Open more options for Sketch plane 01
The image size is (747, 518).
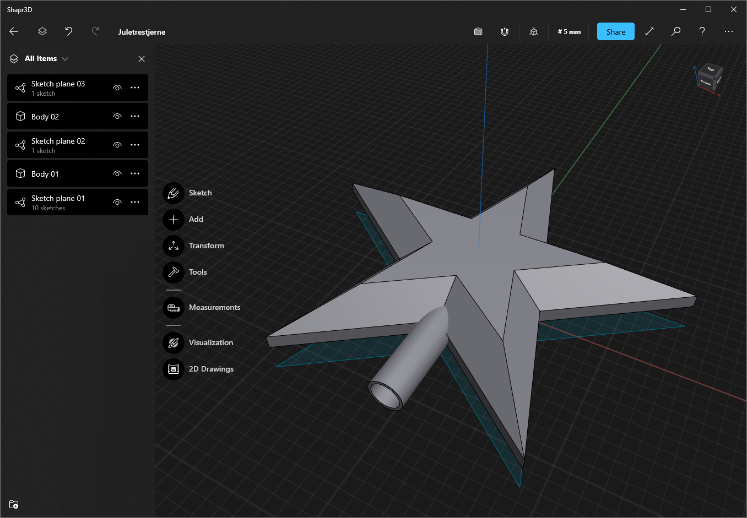(x=135, y=202)
